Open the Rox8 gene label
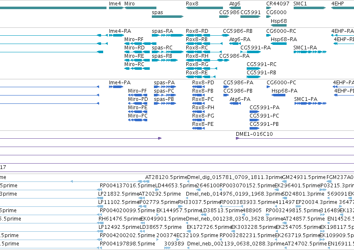This screenshot has width=354, height=250. click(192, 4)
